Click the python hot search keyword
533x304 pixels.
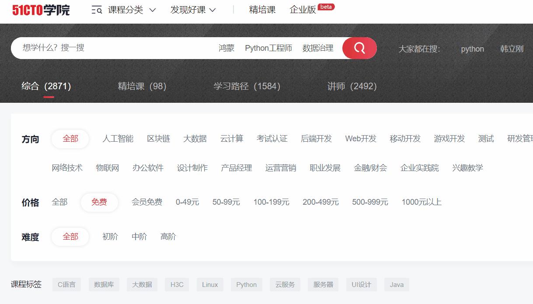472,49
